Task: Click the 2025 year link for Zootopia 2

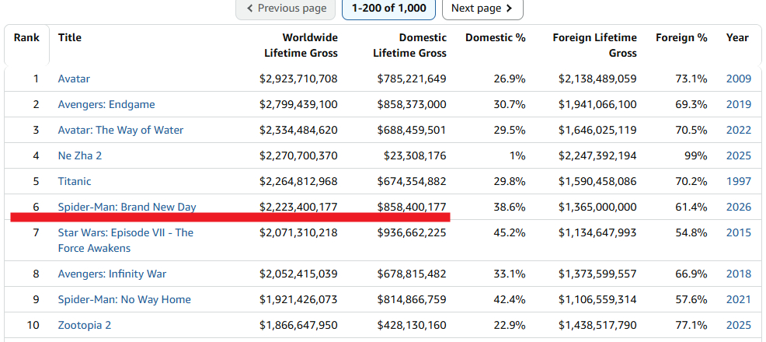Action: tap(739, 325)
